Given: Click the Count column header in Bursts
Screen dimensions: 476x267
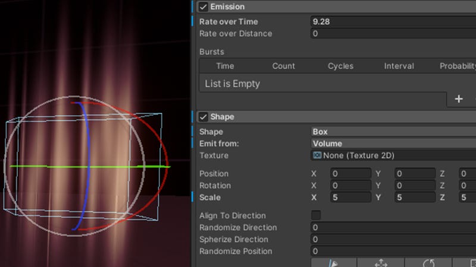Looking at the screenshot, I should click(x=284, y=66).
